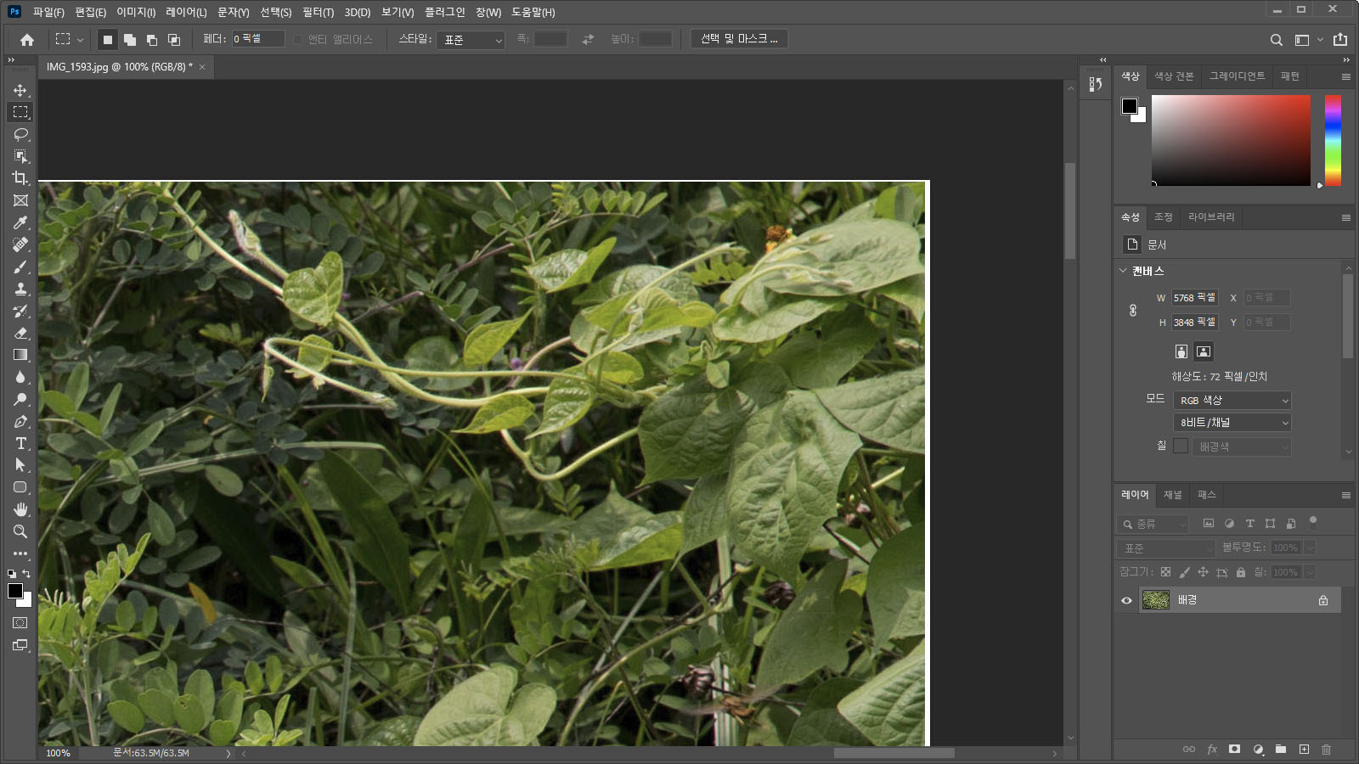The width and height of the screenshot is (1359, 764).
Task: Select the Eraser tool
Action: tap(20, 333)
